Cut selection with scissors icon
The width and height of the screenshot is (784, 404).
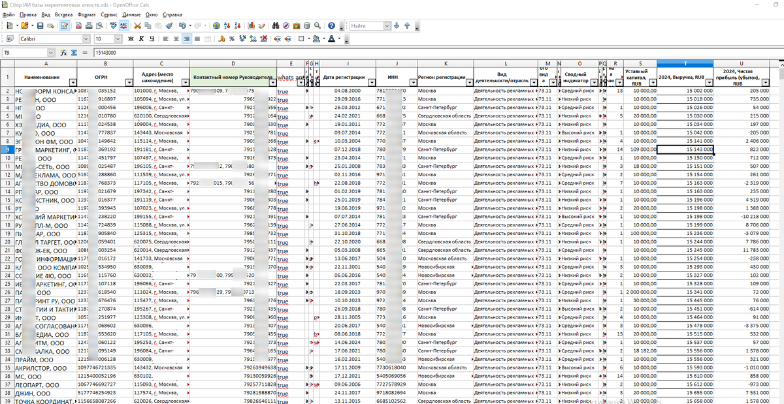[x=138, y=25]
